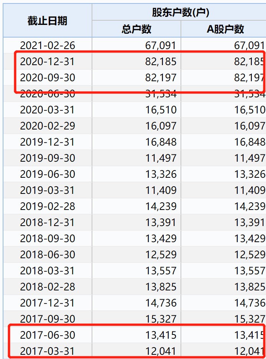This screenshot has width=266, height=359.
Task: Click total count 82,197 for 2020-09-30
Action: click(x=161, y=77)
